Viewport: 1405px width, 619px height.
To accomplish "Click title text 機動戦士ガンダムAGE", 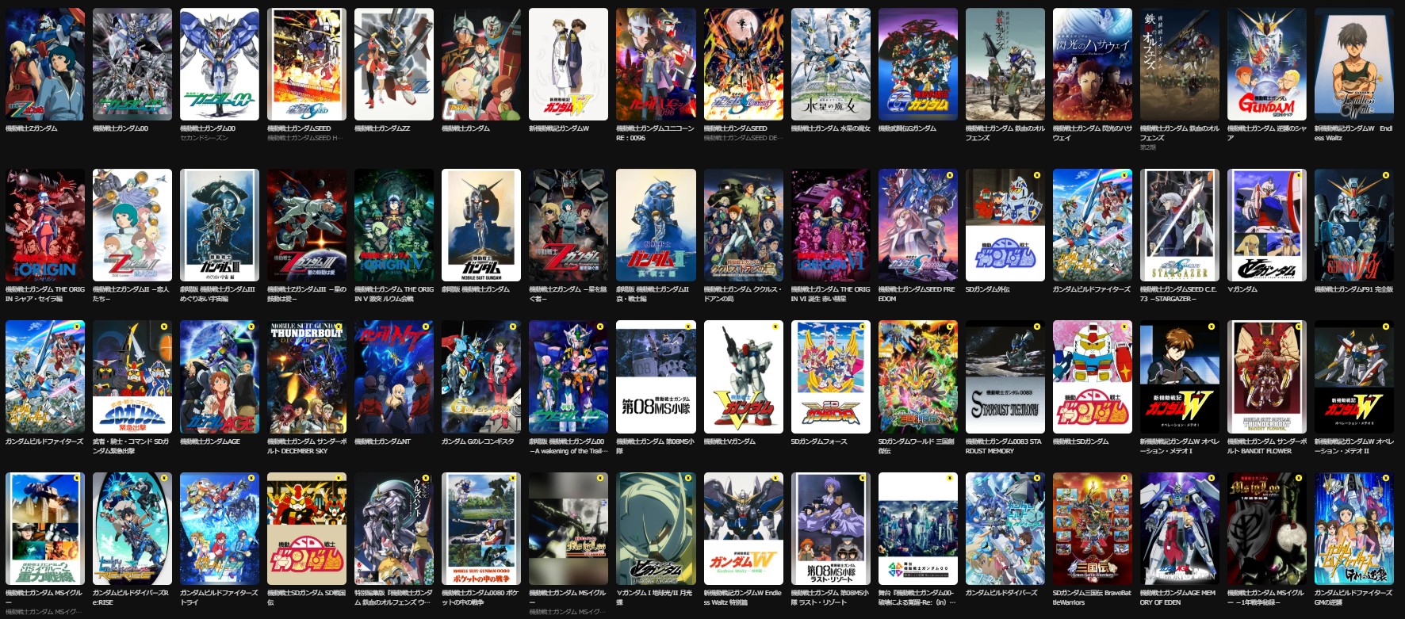I will (210, 441).
